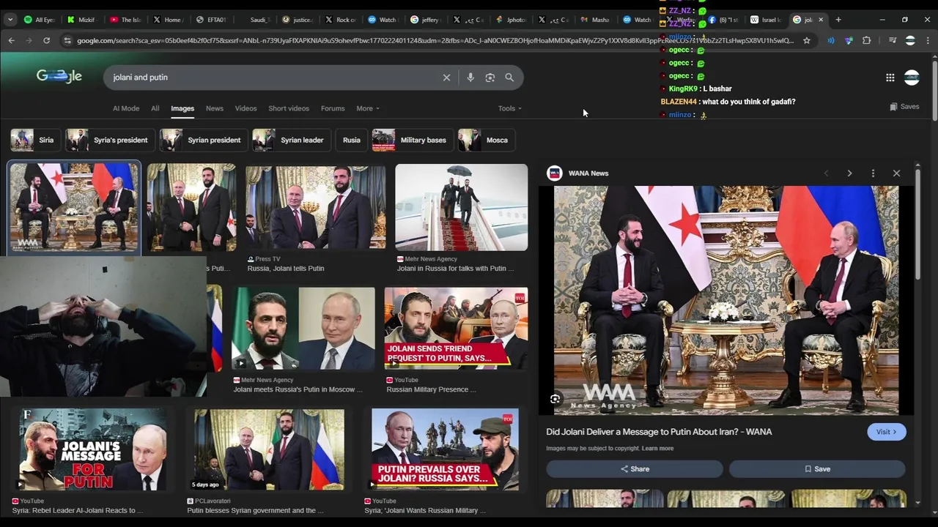Image resolution: width=938 pixels, height=527 pixels.
Task: Select the Syrian president filter chip
Action: [203, 140]
